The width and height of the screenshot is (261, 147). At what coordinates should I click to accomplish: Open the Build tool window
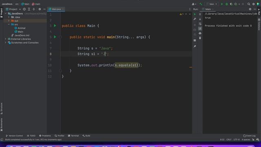[x=86, y=136]
